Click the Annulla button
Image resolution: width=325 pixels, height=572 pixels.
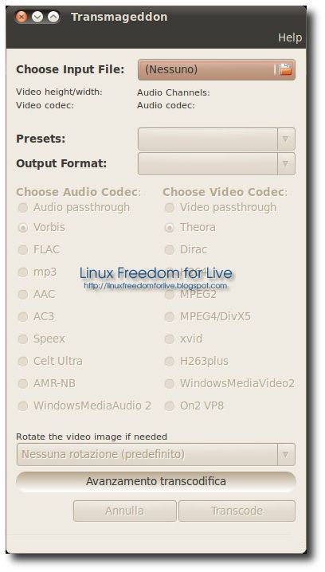point(125,511)
